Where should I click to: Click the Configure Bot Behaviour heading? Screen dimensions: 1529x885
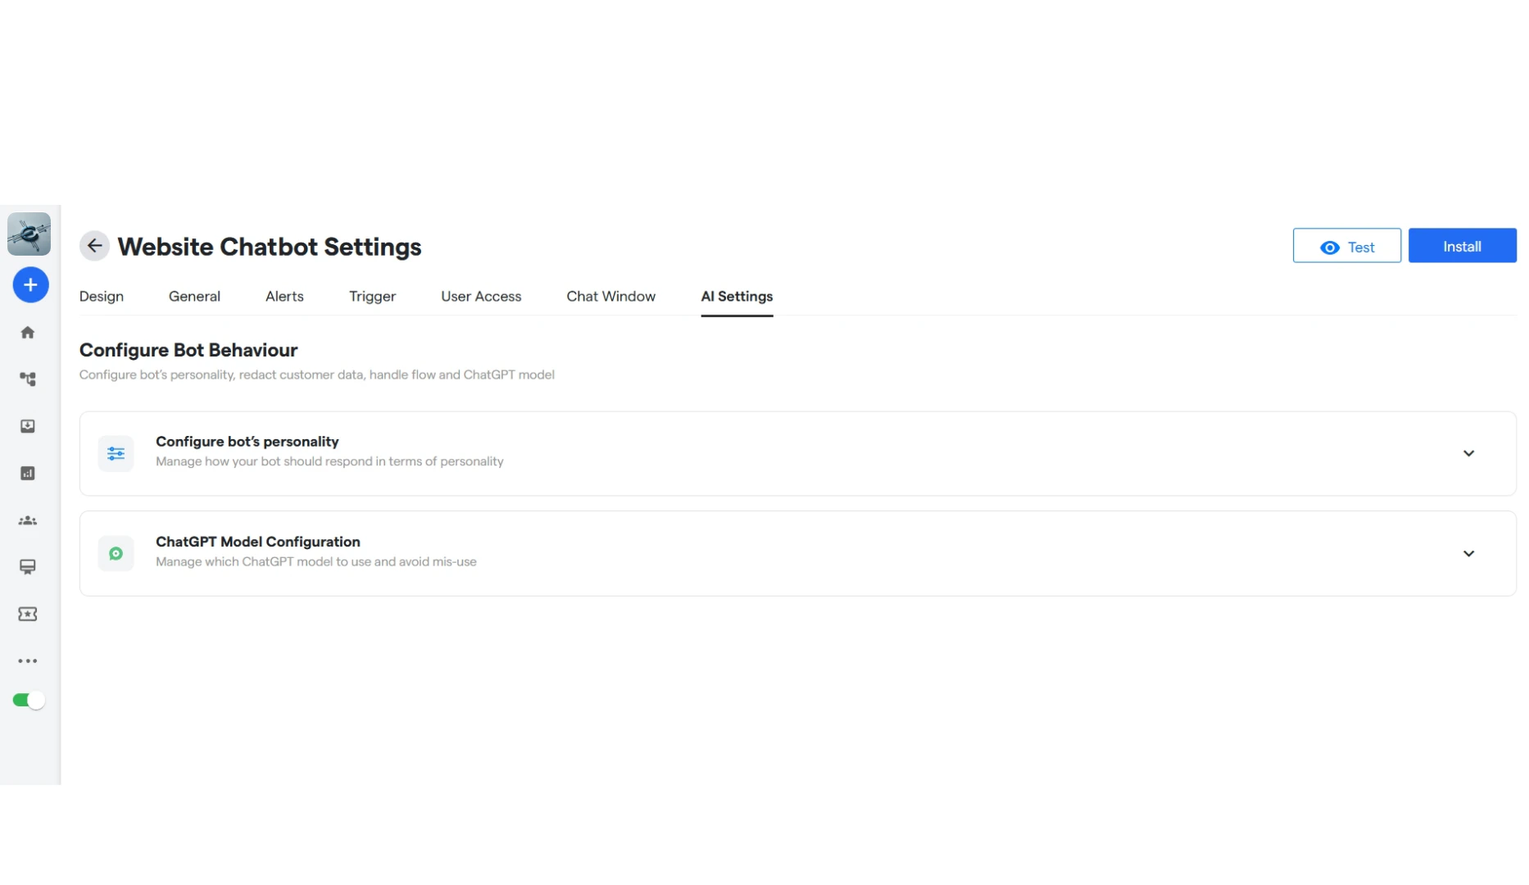[x=188, y=350]
